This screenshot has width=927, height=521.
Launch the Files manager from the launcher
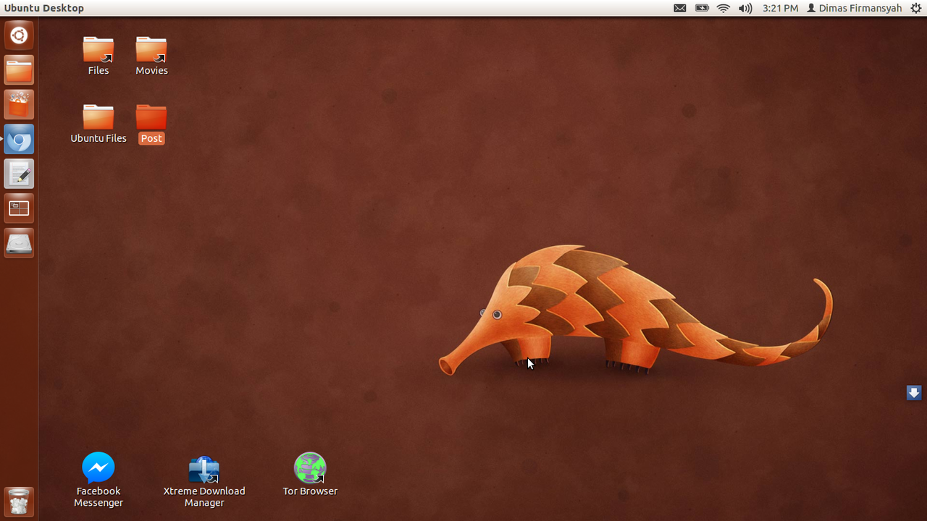coord(19,70)
